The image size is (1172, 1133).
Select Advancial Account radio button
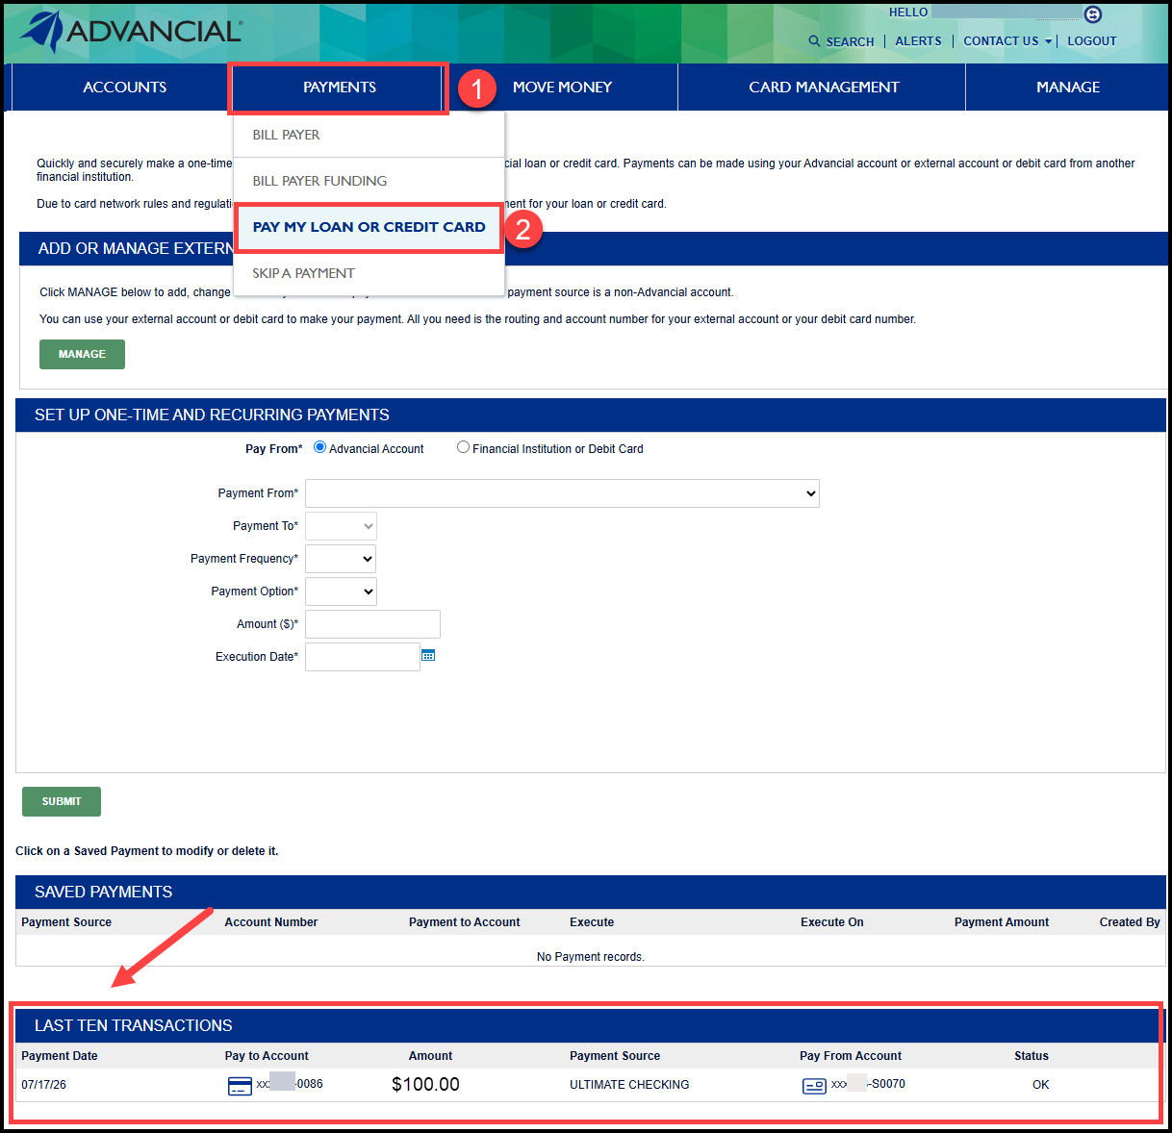click(x=320, y=447)
